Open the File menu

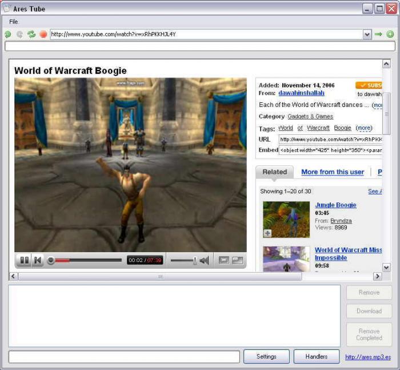[13, 22]
